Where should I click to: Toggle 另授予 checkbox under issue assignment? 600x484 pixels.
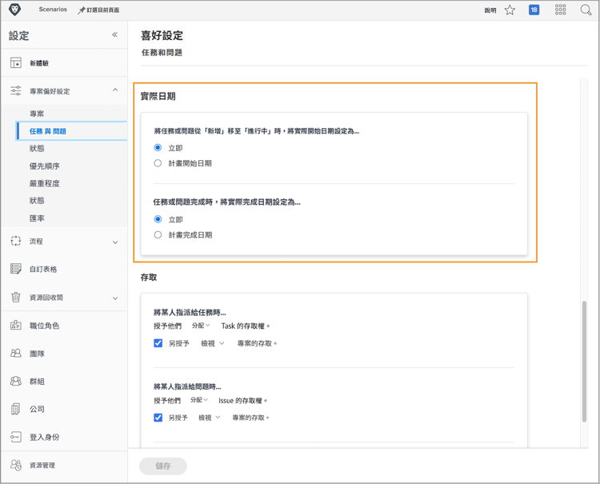click(158, 418)
